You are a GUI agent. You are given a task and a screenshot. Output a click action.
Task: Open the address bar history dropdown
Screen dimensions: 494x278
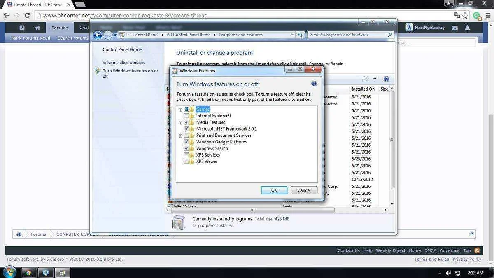[292, 35]
